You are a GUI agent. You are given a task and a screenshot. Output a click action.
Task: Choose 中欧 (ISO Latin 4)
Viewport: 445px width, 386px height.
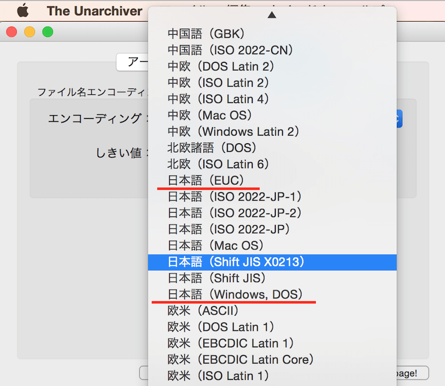pyautogui.click(x=272, y=99)
